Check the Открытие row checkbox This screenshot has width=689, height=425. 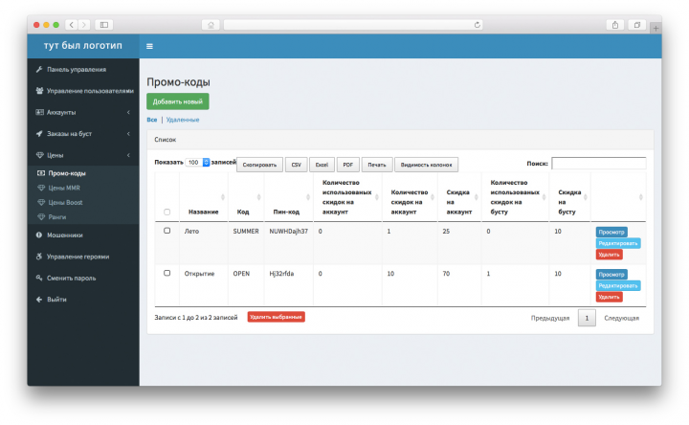pyautogui.click(x=167, y=273)
